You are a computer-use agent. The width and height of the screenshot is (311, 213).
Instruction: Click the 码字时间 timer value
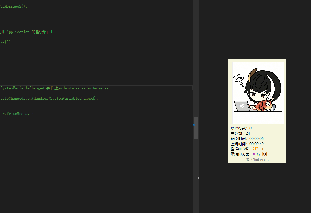coord(257,139)
